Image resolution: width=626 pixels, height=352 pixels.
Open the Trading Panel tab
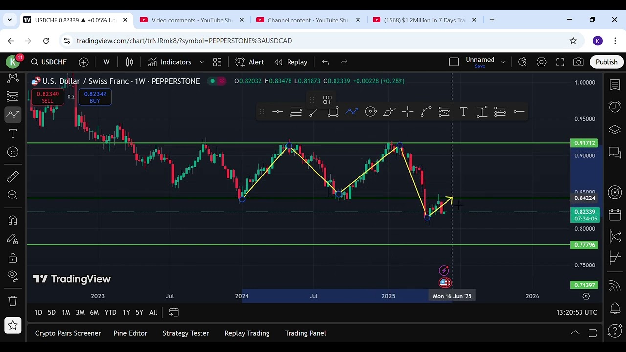click(306, 333)
